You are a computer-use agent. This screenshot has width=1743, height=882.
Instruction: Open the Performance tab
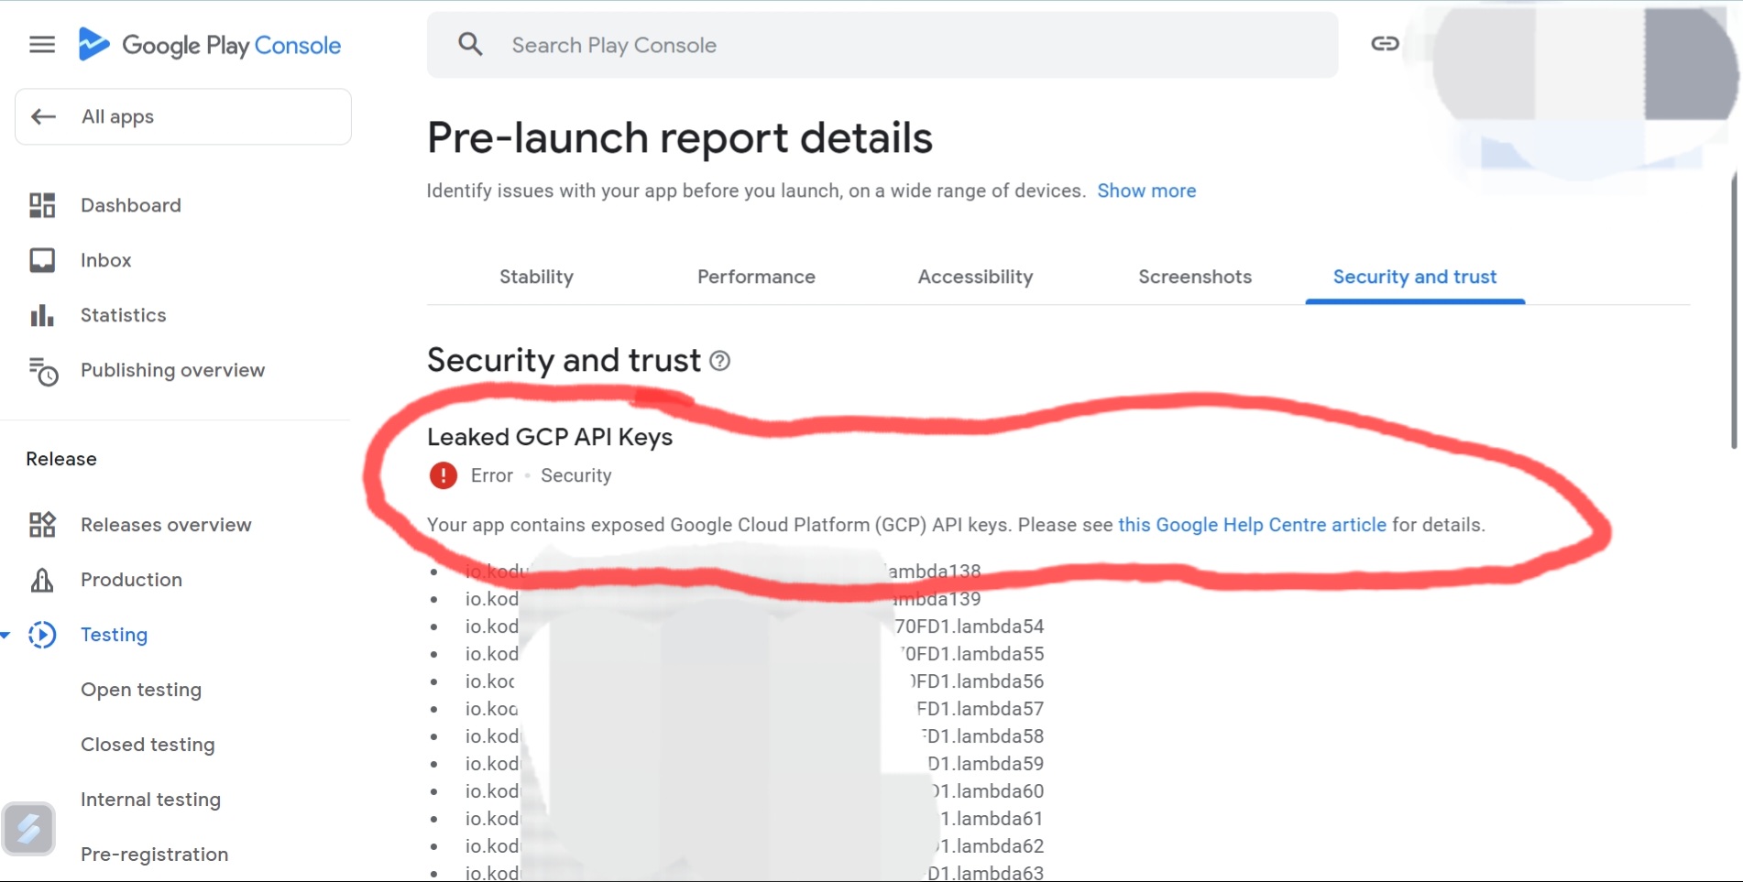pyautogui.click(x=756, y=277)
